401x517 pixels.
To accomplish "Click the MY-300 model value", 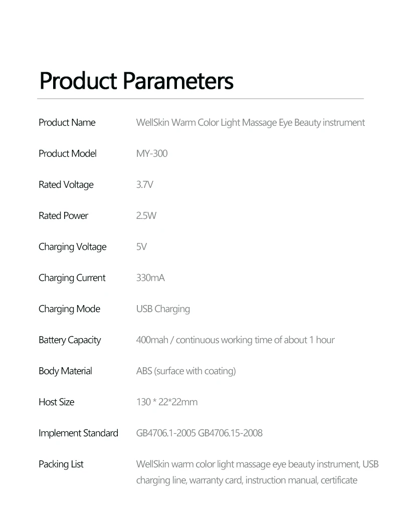I will tap(151, 154).
